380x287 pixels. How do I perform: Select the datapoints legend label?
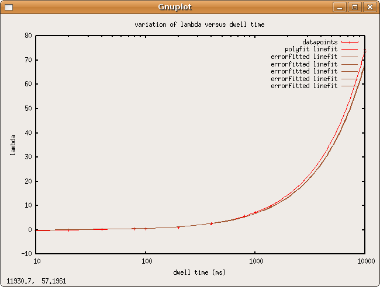[x=320, y=42]
